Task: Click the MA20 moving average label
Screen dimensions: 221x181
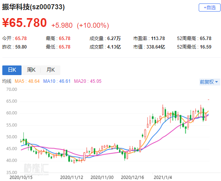Action: pyautogui.click(x=88, y=81)
